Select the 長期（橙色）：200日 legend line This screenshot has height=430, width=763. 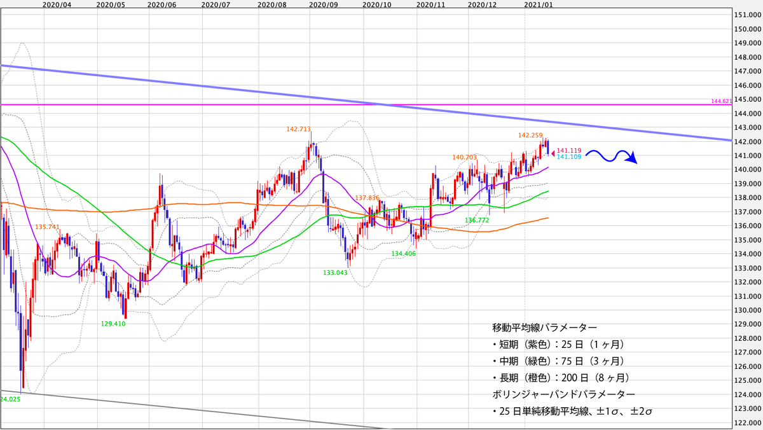tap(561, 379)
